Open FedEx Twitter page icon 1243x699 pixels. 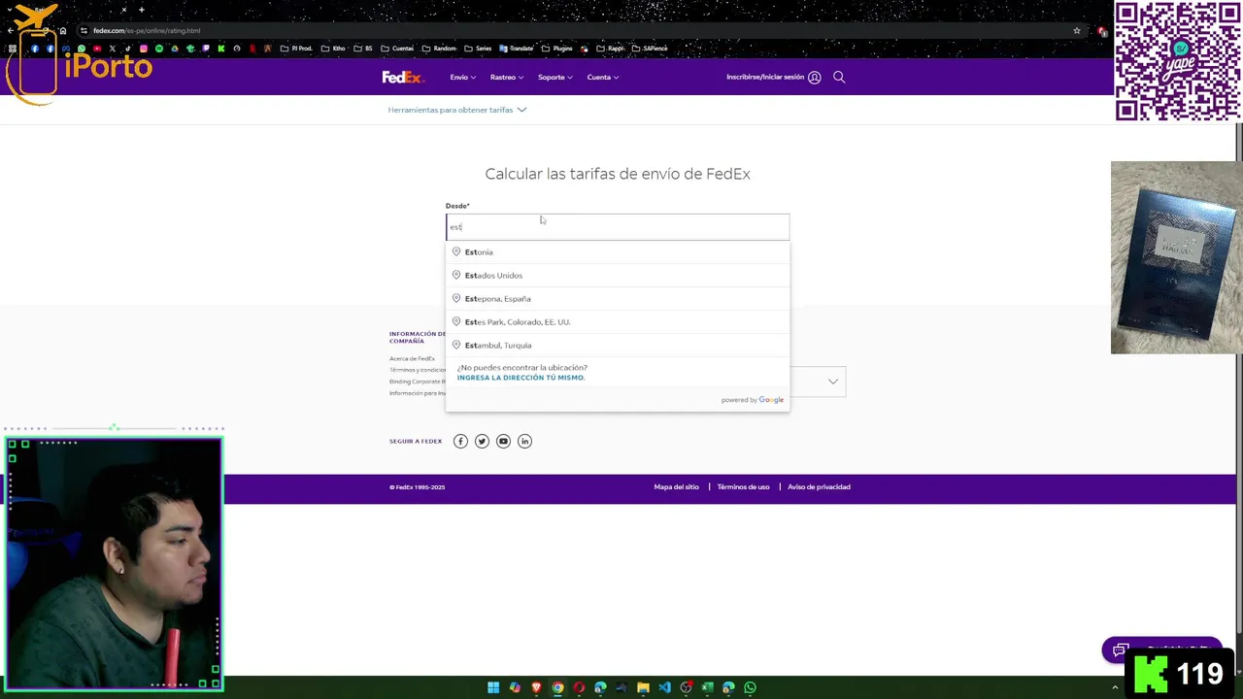click(x=482, y=441)
